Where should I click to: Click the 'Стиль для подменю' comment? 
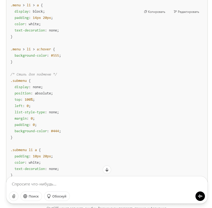tap(34, 74)
